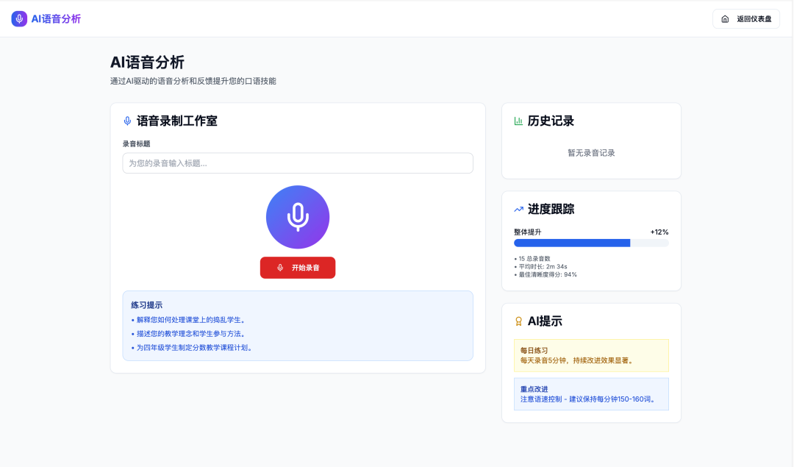Click the fourth-grade fractions lesson plan prompt
This screenshot has width=794, height=467.
tap(195, 348)
